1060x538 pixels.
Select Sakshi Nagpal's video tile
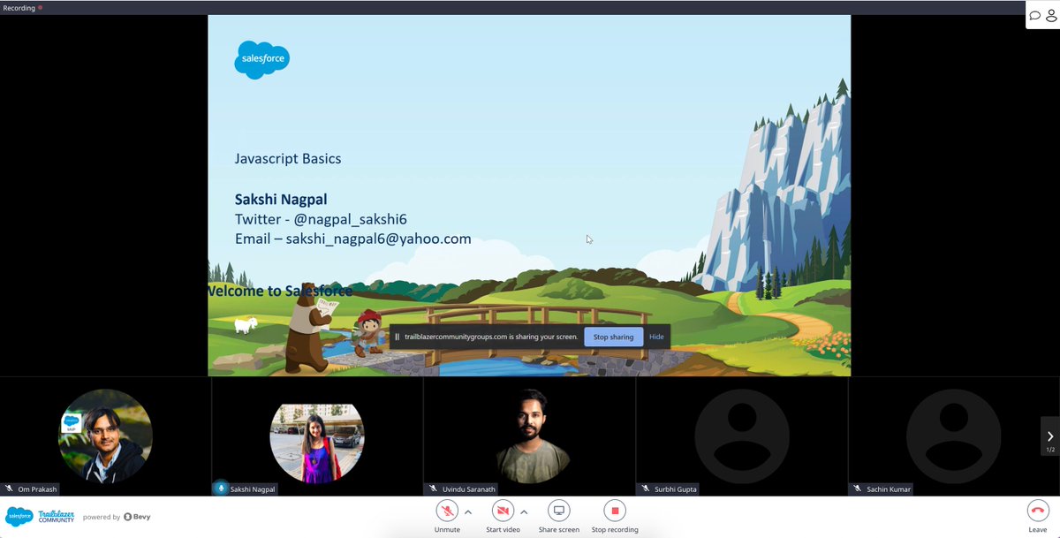pos(317,436)
